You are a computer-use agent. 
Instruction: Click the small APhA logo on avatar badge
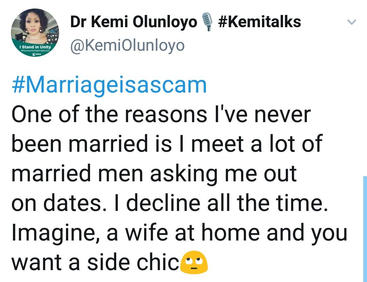pos(36,54)
